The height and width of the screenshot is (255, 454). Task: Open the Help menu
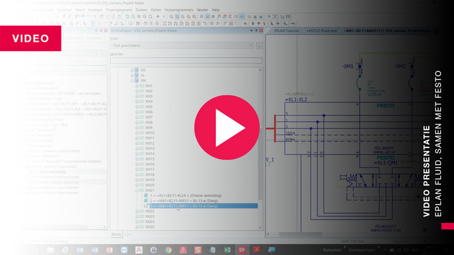(216, 10)
